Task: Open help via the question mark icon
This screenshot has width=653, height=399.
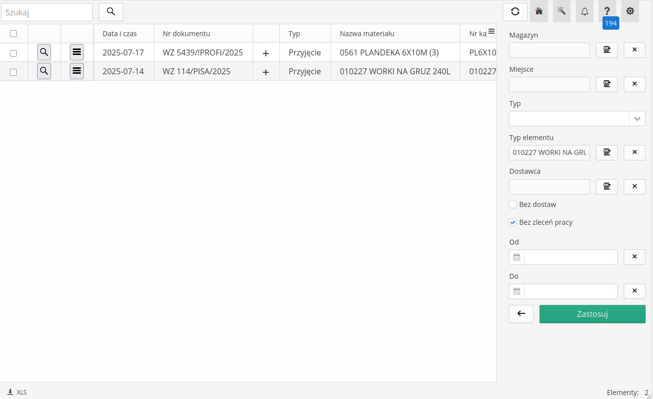Action: click(607, 11)
